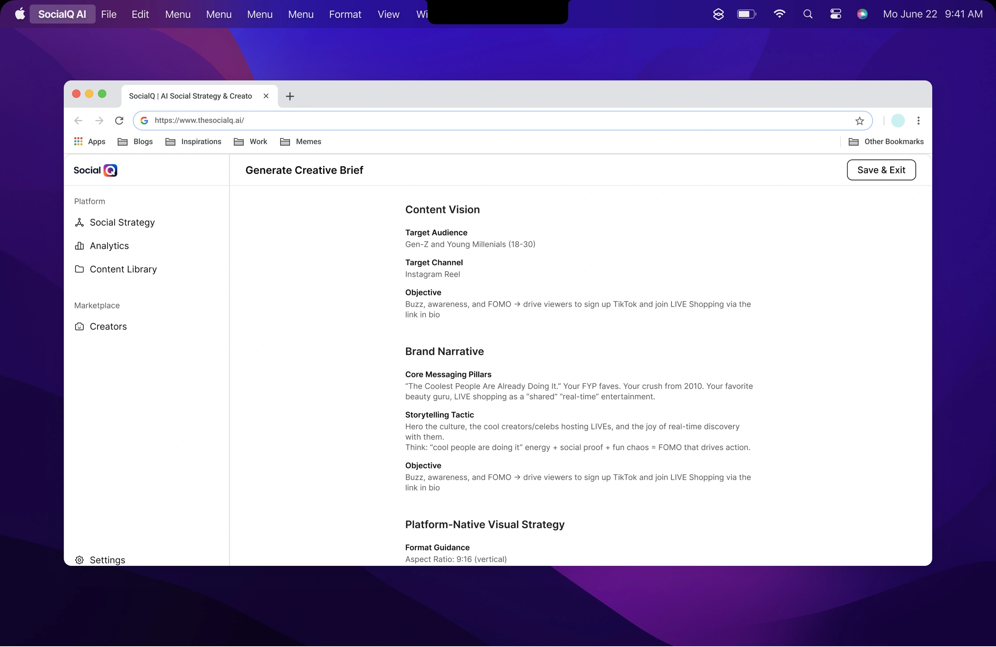Viewport: 996px width, 647px height.
Task: Bookmark this page with the star
Action: coord(860,121)
